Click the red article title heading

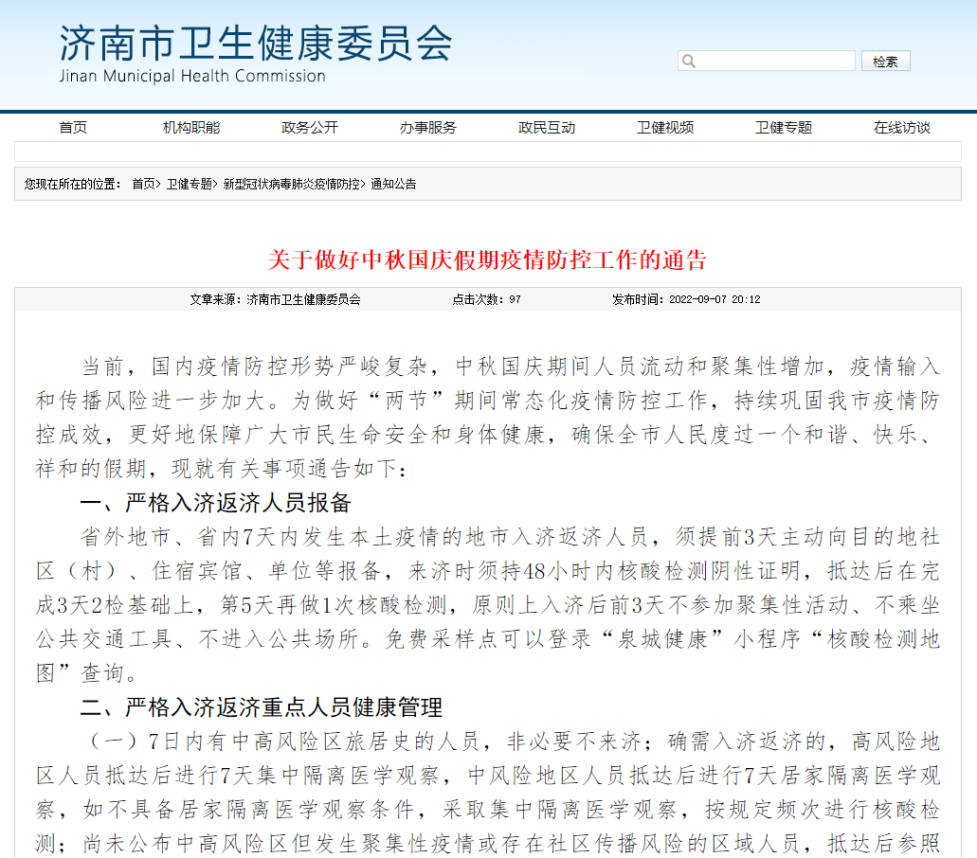[488, 259]
